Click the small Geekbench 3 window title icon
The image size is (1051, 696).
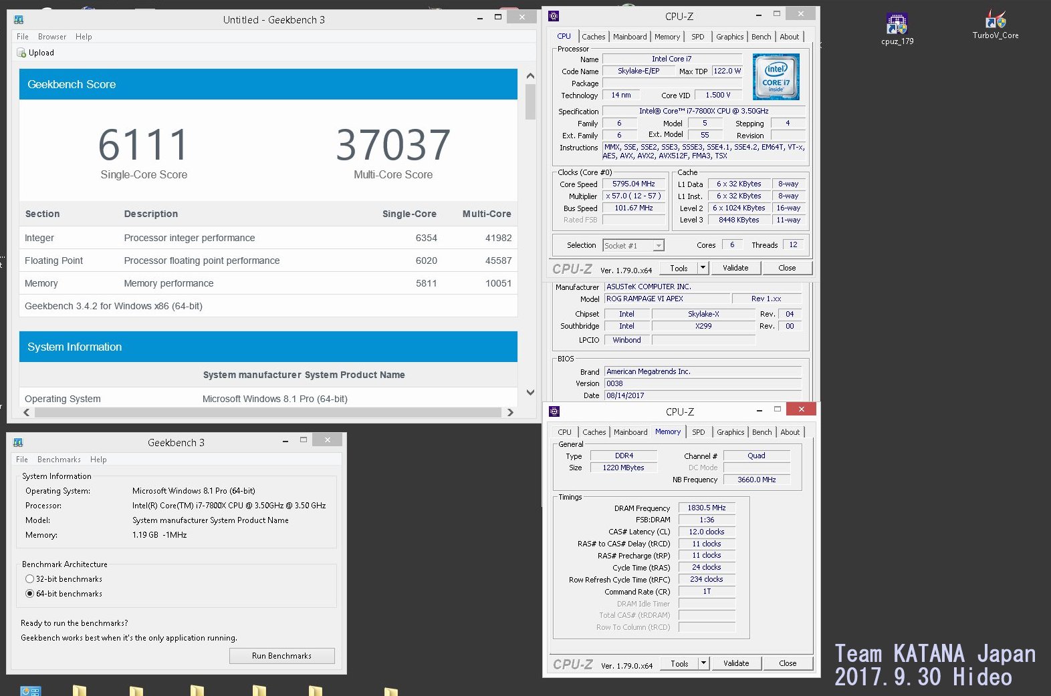pos(18,442)
